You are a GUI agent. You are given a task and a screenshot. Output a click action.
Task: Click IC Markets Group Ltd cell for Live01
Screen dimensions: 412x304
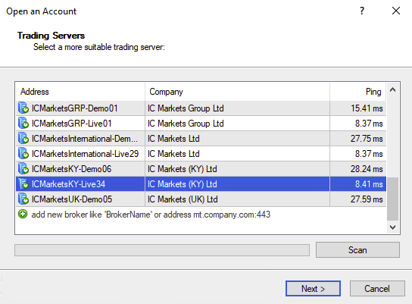237,124
